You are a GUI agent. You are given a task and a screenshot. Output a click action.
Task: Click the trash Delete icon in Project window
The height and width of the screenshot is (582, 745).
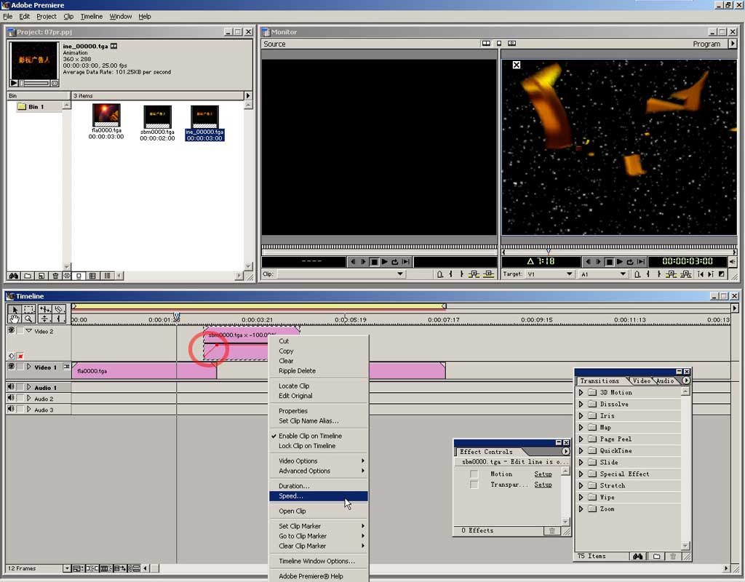click(x=54, y=276)
